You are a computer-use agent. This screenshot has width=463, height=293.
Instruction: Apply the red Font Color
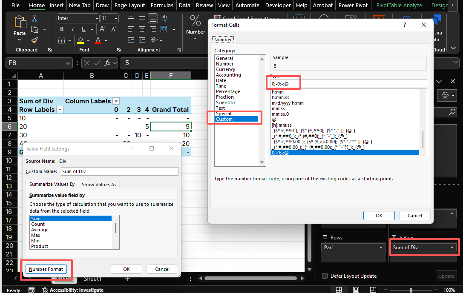coord(98,40)
